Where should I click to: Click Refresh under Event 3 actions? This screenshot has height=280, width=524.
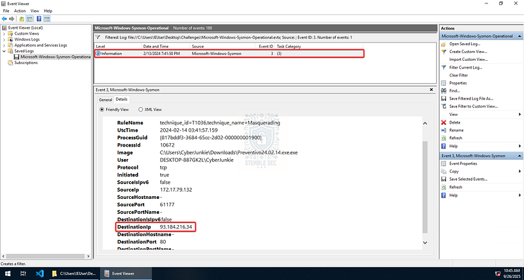tap(456, 187)
